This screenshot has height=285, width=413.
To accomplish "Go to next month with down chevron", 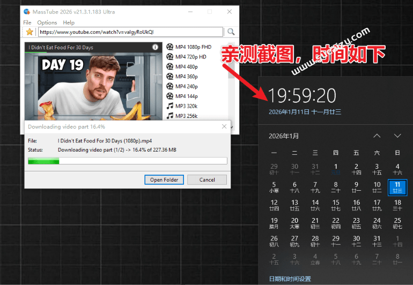I will 397,136.
